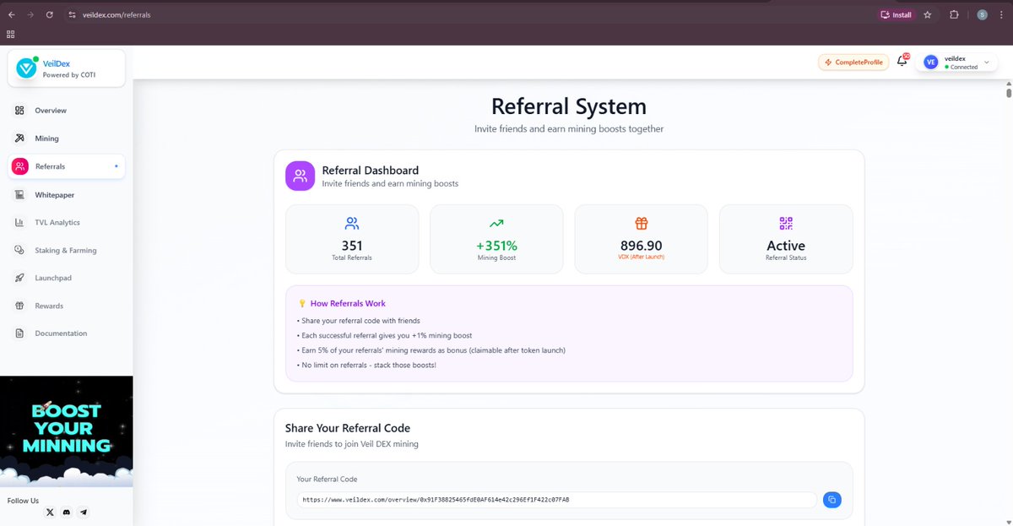Open Staking & Farming in the sidebar

(67, 251)
